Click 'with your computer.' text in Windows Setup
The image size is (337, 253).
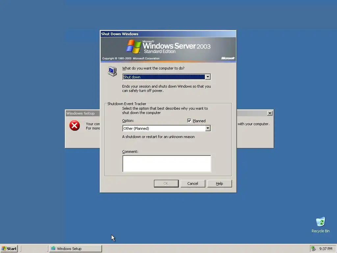pos(253,124)
